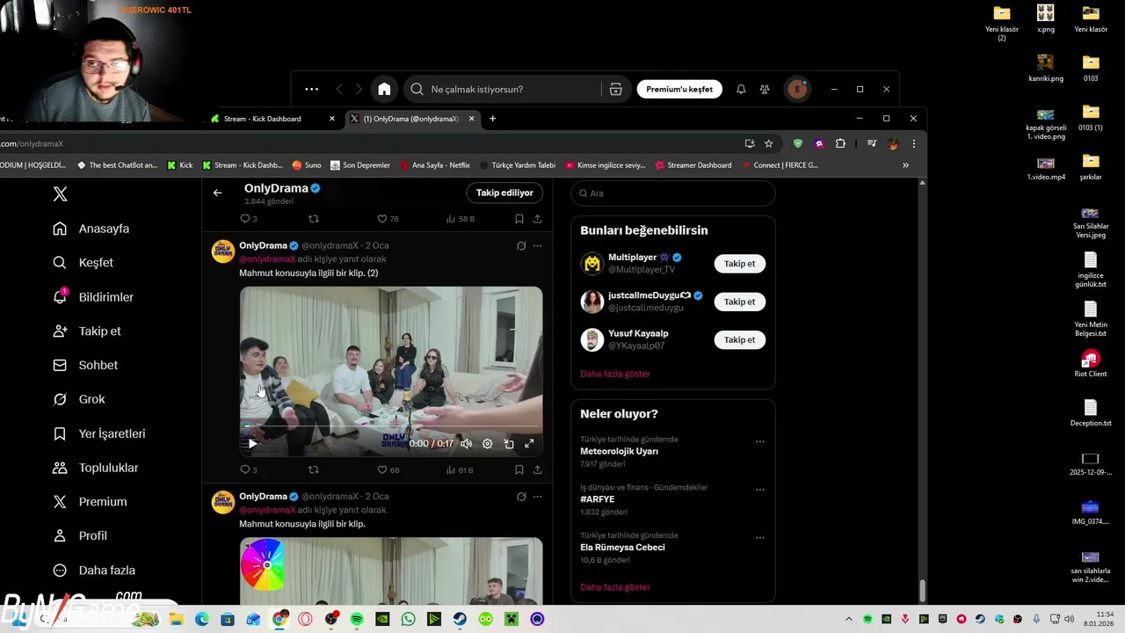1125x633 pixels.
Task: Open more options for #ARFYE trend
Action: 760,490
